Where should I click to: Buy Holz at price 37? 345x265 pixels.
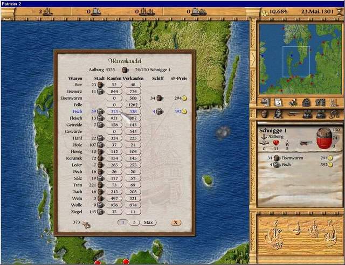(114, 145)
